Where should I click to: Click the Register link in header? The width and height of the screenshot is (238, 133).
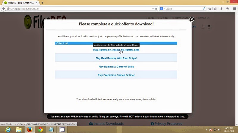(x=164, y=18)
